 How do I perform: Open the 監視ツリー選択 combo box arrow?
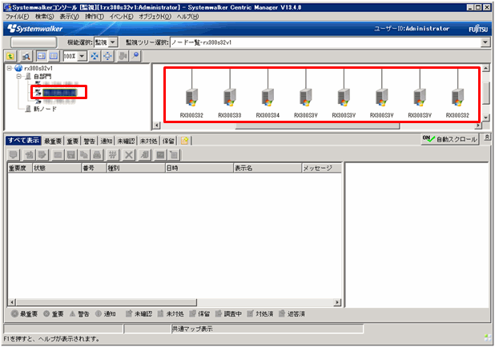click(x=485, y=42)
